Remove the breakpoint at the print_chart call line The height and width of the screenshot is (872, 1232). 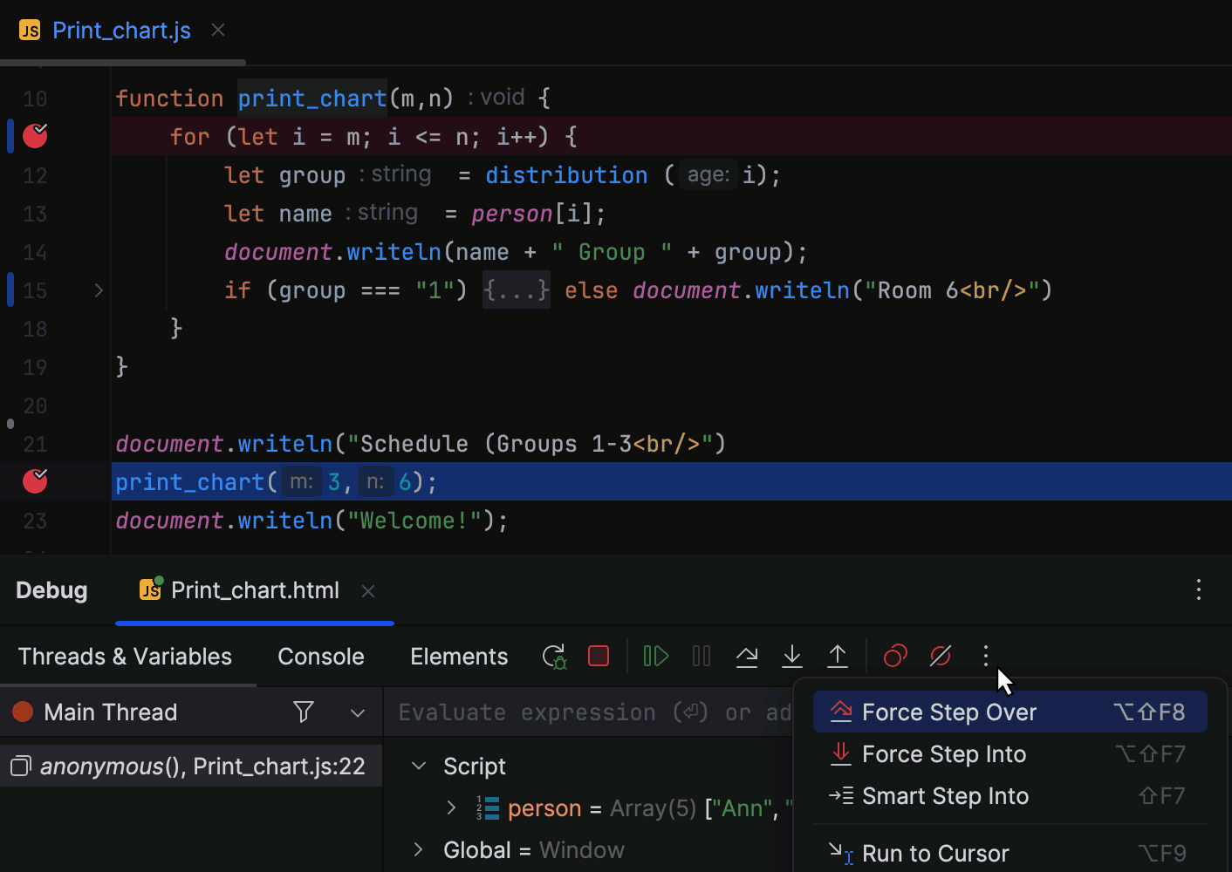[x=35, y=481]
